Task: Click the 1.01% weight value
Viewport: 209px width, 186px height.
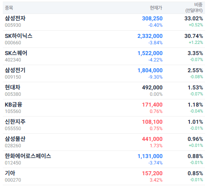Action: click(195, 122)
